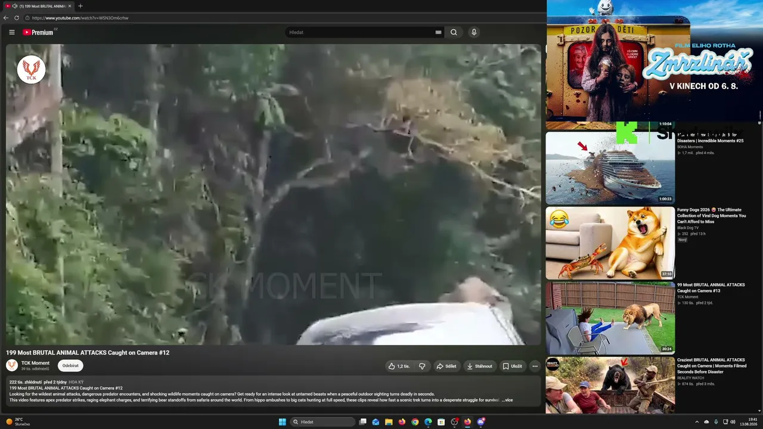The image size is (763, 429).
Task: Open the YouTube guide hamburger menu
Action: pos(12,32)
